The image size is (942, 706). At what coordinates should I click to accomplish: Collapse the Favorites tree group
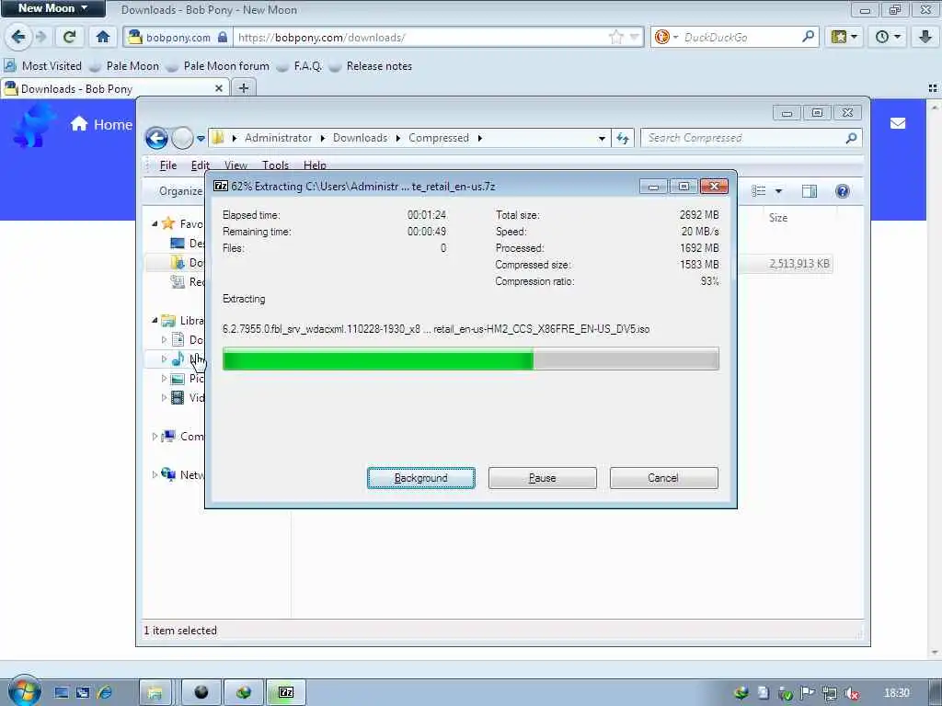[x=155, y=223]
